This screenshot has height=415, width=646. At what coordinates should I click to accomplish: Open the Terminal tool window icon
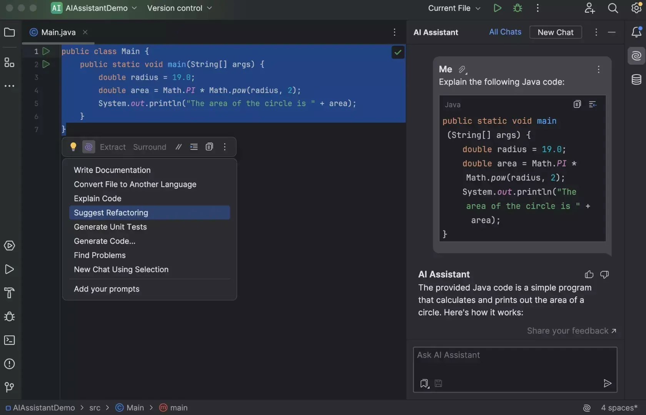click(x=9, y=340)
